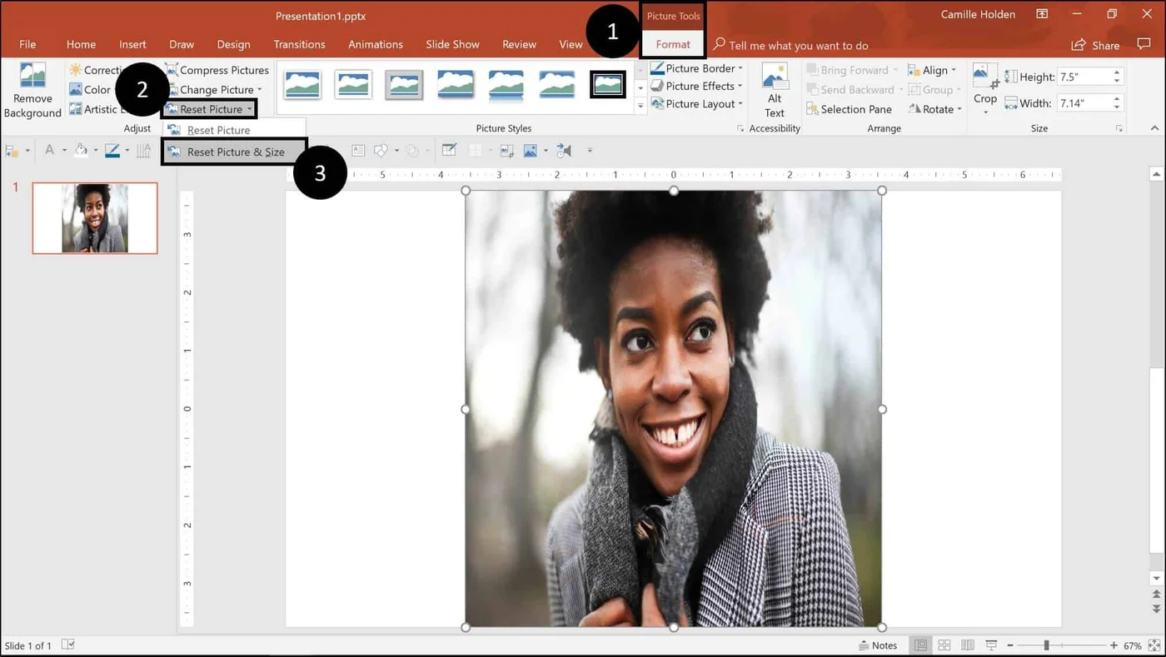Open the Picture Border dropdown
1166x657 pixels.
point(697,69)
